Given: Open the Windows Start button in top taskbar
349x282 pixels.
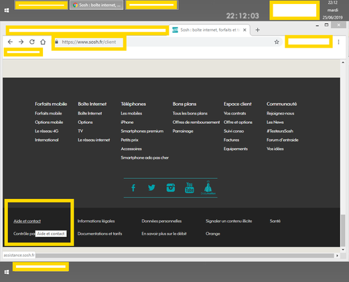Looking at the screenshot, I should (x=7, y=11).
